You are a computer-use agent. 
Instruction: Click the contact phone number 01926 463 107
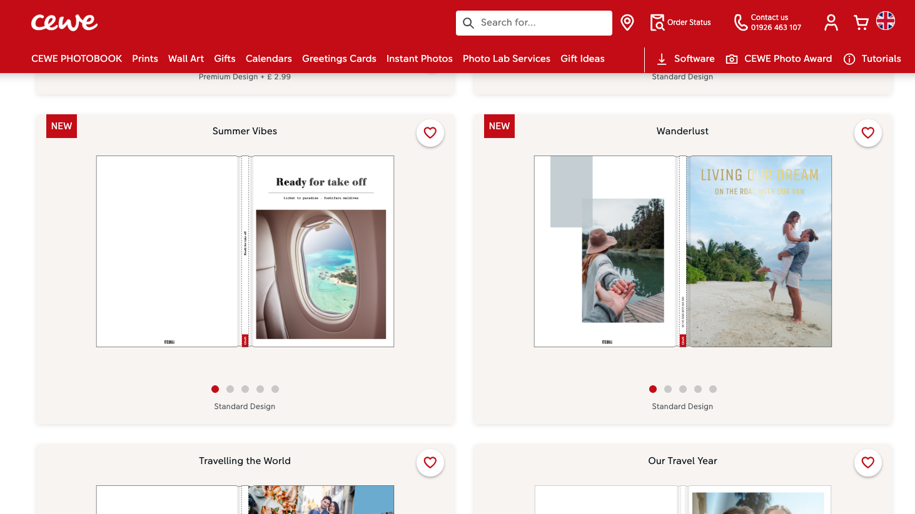coord(776,27)
